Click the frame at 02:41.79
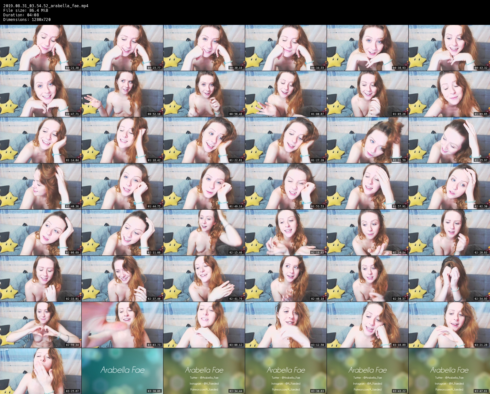 point(204,279)
